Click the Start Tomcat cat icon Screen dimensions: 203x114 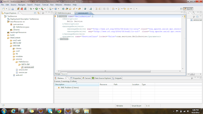pos(18,9)
